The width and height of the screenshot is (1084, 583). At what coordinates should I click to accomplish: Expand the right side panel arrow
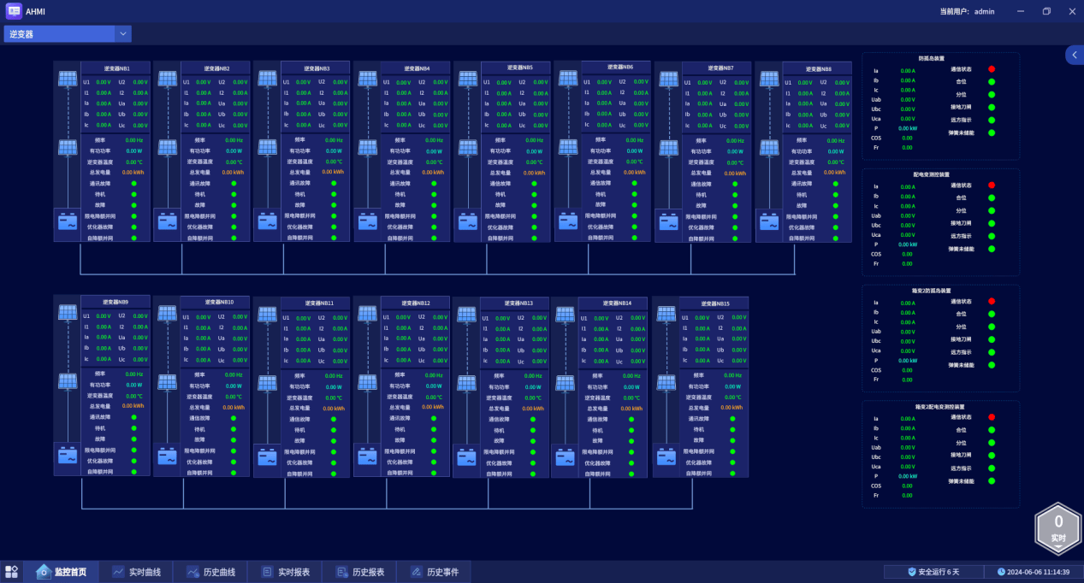click(x=1075, y=55)
